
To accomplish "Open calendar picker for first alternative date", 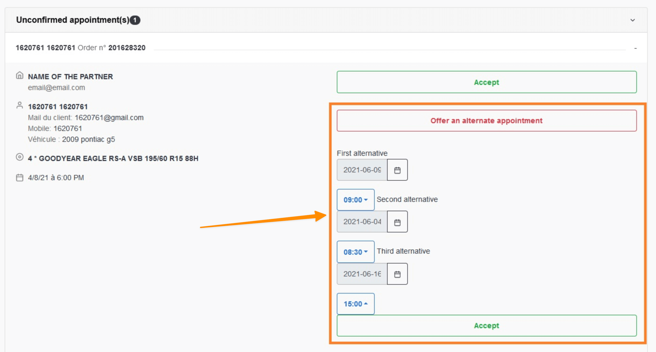I will [397, 170].
